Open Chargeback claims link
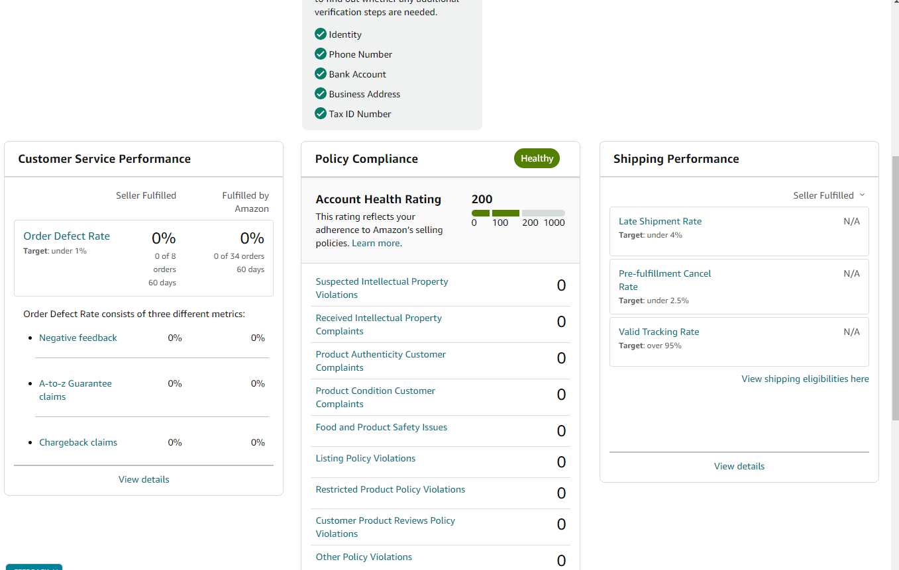The image size is (899, 570). click(78, 442)
